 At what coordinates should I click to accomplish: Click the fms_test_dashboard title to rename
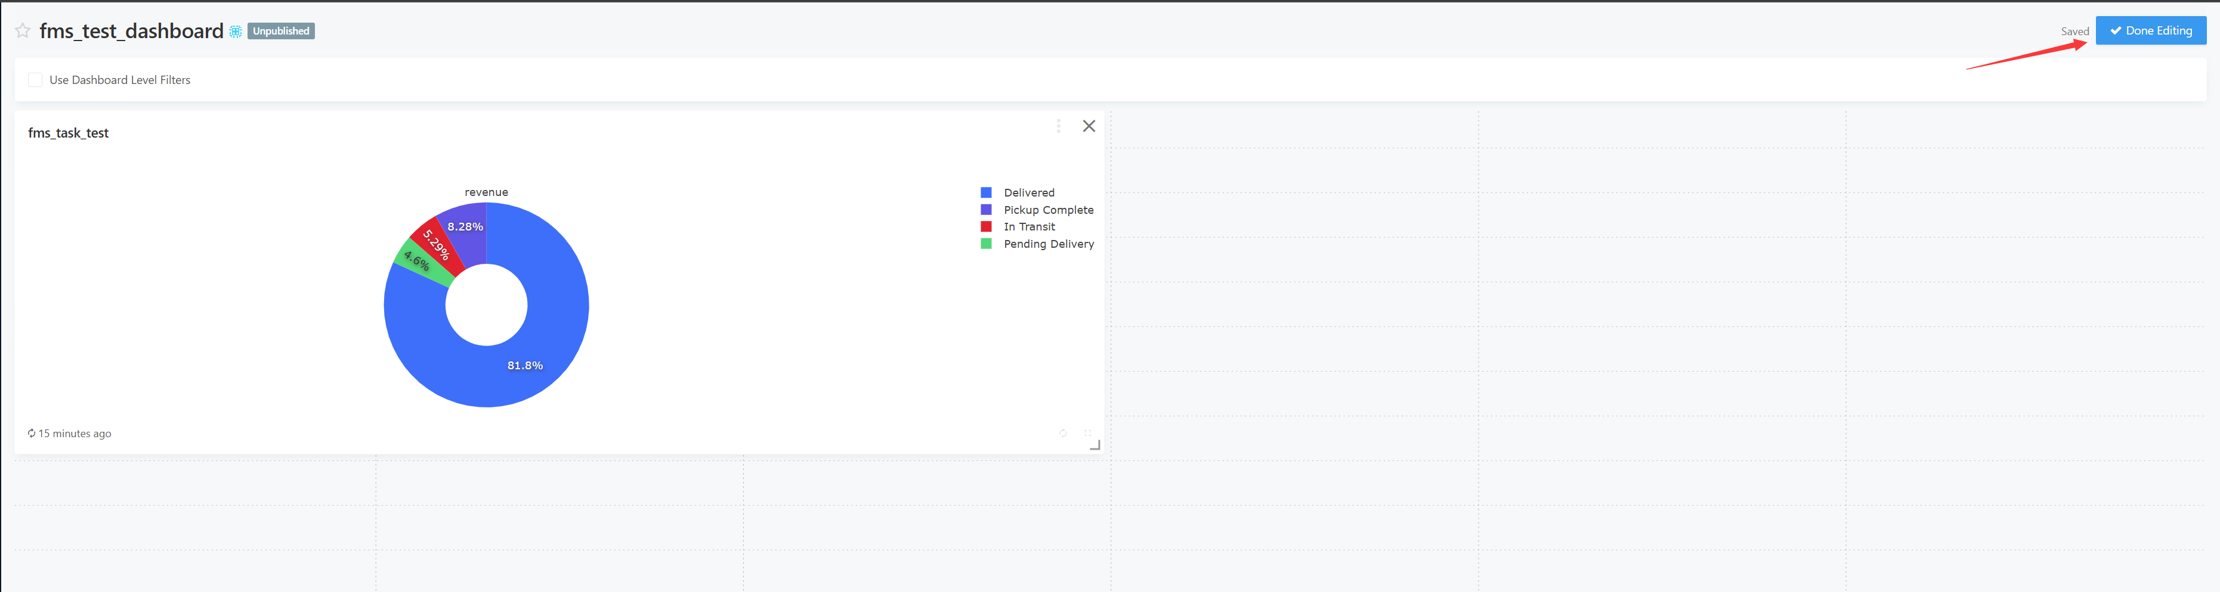click(x=131, y=31)
